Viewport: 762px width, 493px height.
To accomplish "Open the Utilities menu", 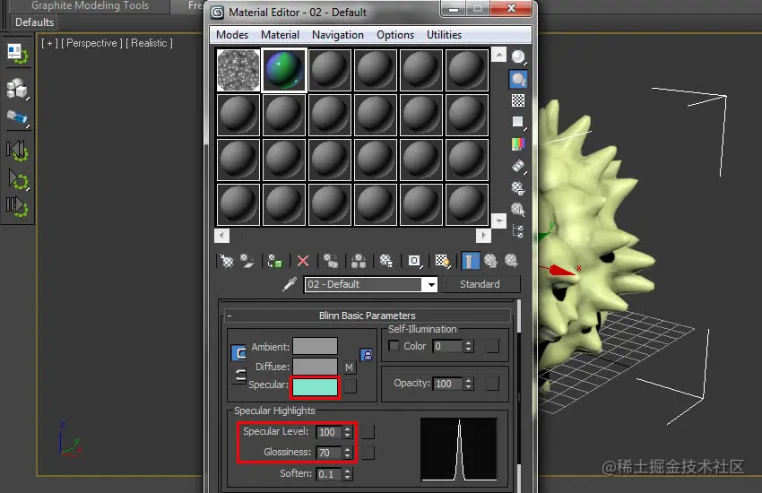I will click(x=444, y=35).
